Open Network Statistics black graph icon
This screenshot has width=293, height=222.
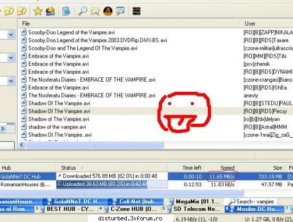click(x=136, y=11)
